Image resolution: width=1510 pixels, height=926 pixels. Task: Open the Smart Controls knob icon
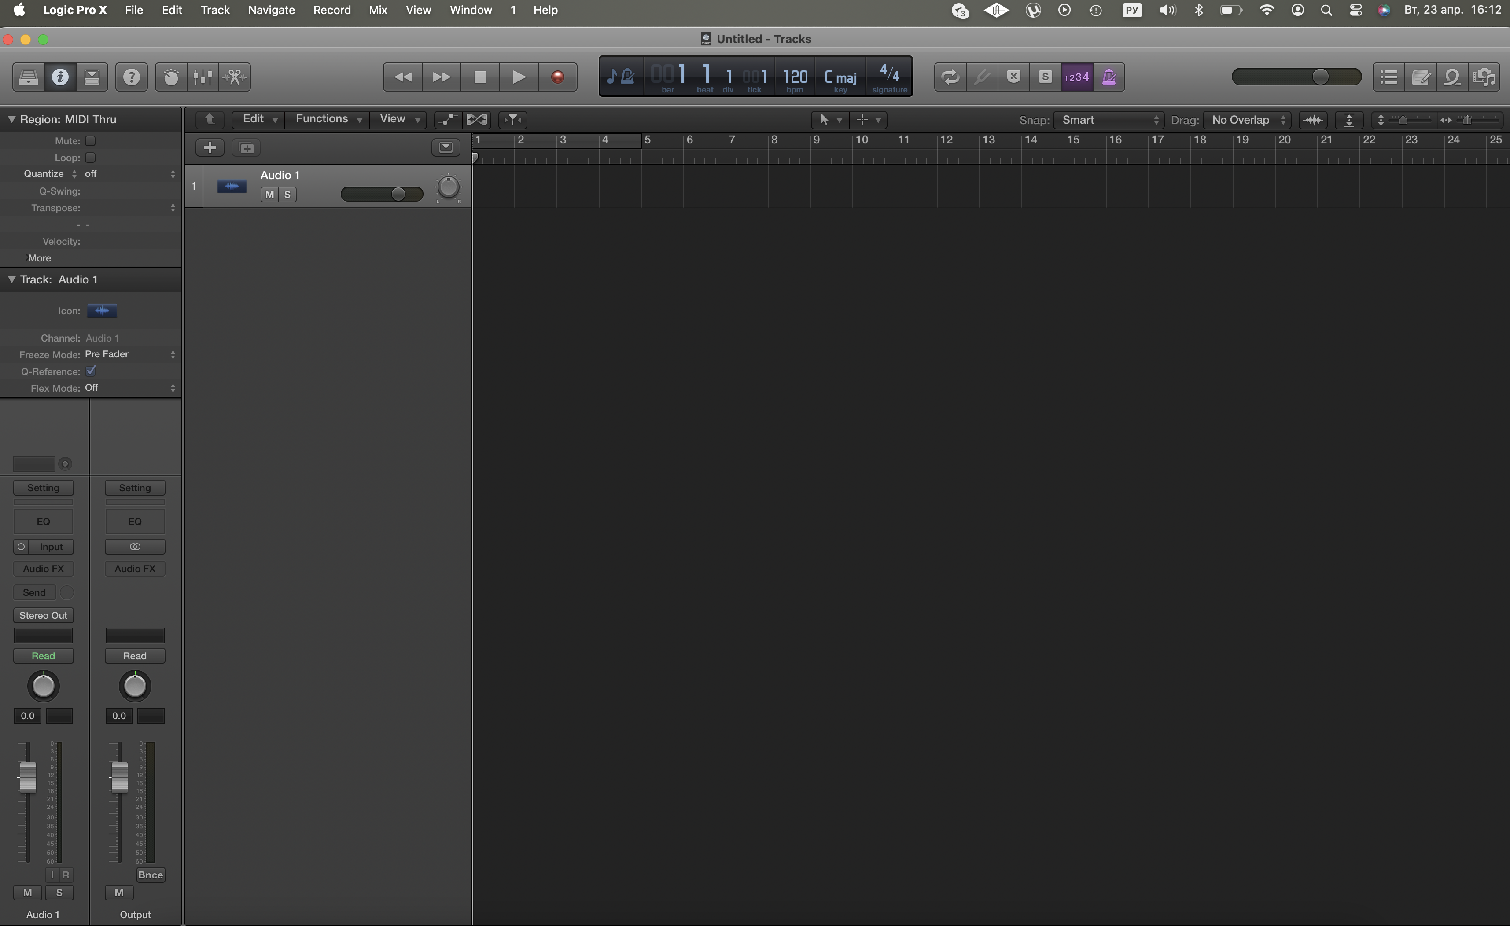171,77
